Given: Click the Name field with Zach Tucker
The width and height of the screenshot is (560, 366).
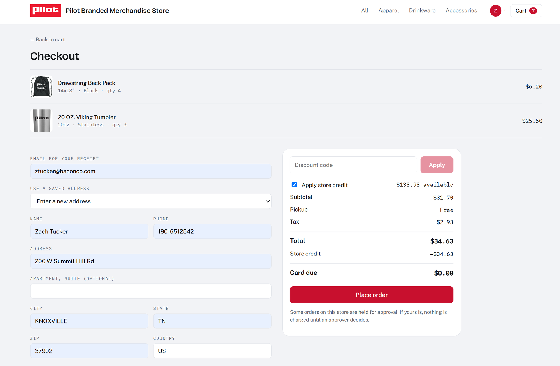Looking at the screenshot, I should (x=89, y=231).
